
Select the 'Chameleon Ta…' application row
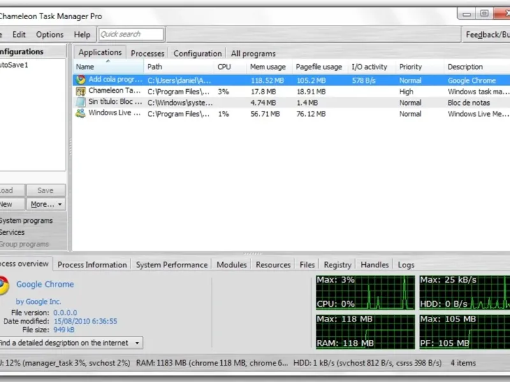pos(291,91)
